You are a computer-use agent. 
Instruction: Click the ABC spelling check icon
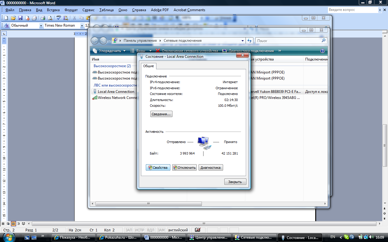point(59,18)
